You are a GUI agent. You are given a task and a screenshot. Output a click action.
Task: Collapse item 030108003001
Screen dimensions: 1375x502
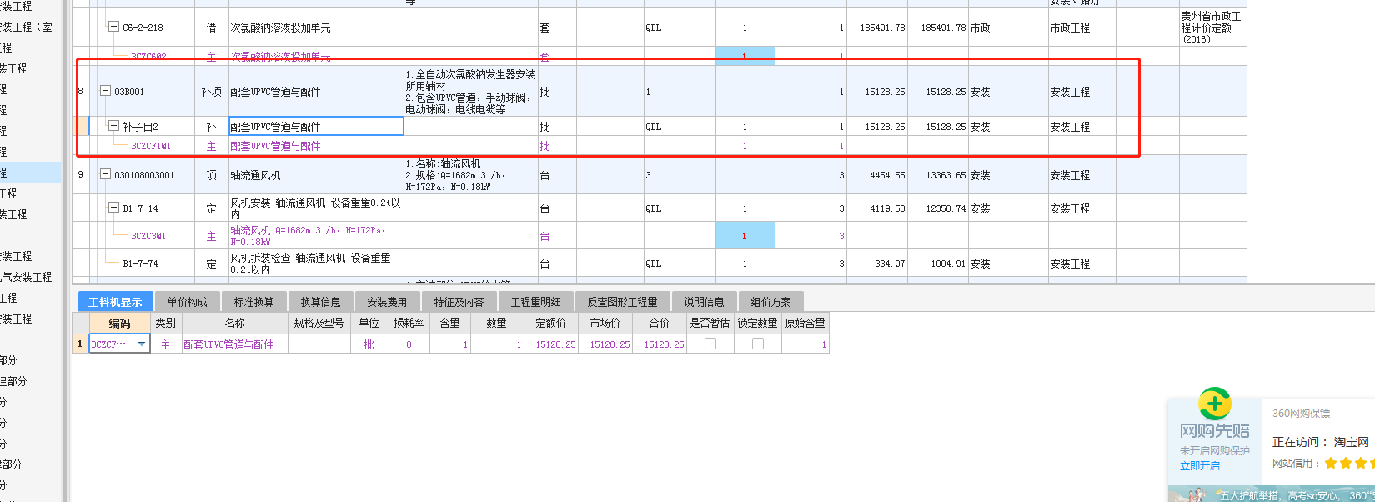[106, 174]
